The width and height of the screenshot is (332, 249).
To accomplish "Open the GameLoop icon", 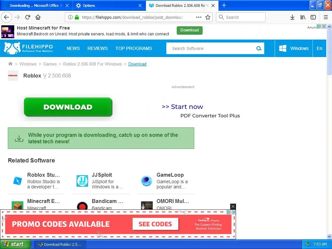I will click(147, 181).
